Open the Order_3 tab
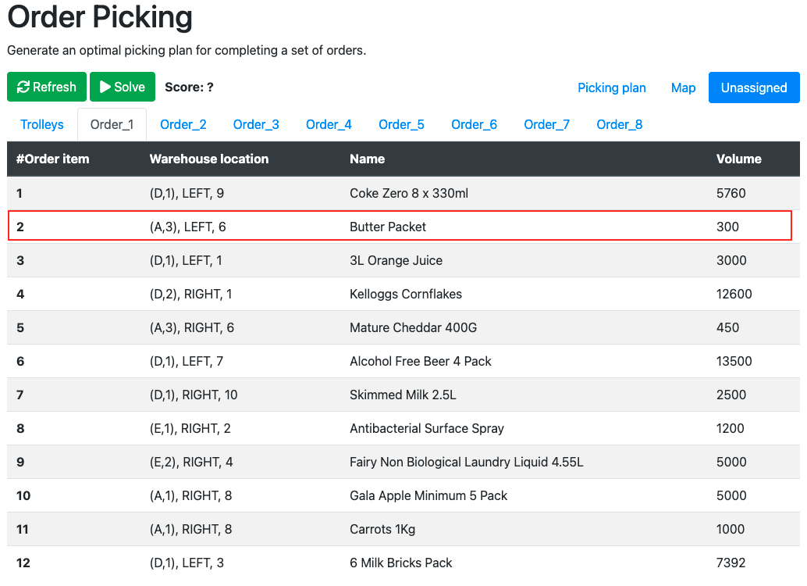This screenshot has width=807, height=586. (x=256, y=125)
